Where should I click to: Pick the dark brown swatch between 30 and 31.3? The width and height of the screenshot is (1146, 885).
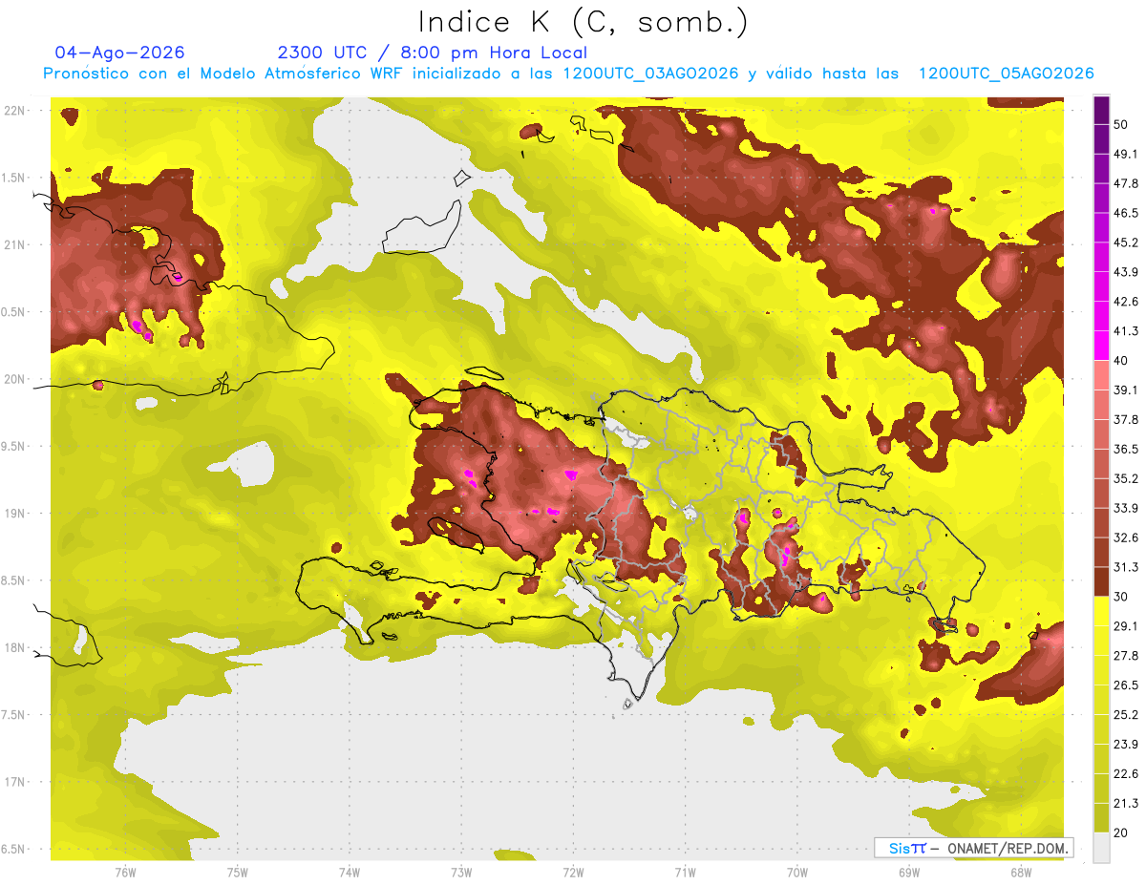[x=1101, y=582]
